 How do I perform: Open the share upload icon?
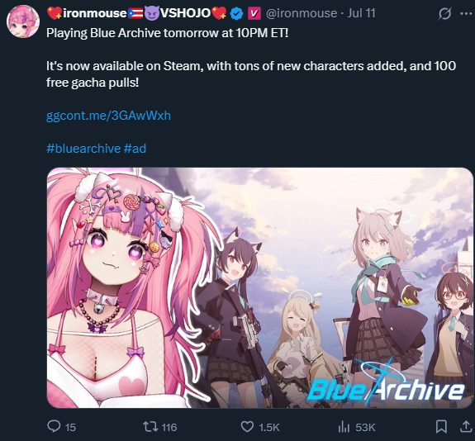(466, 427)
